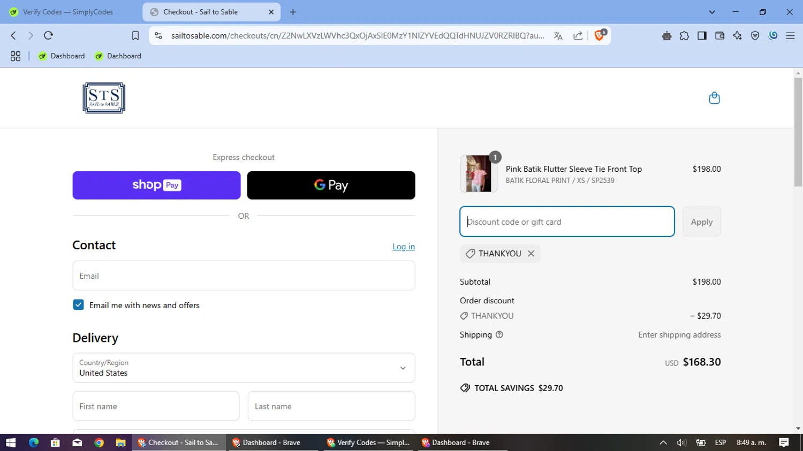This screenshot has height=451, width=803.
Task: Open Microsoft Store from taskbar
Action: 55,442
